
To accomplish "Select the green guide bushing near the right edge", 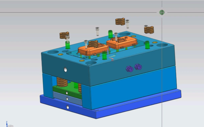I will coord(147,45).
